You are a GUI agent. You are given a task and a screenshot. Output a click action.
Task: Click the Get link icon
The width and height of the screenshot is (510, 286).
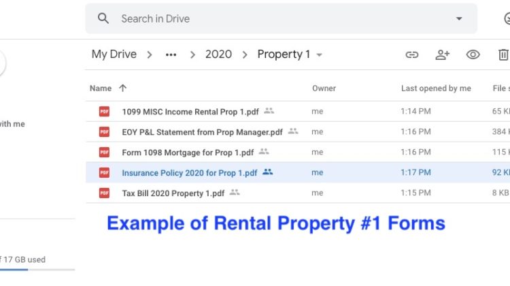(x=411, y=54)
